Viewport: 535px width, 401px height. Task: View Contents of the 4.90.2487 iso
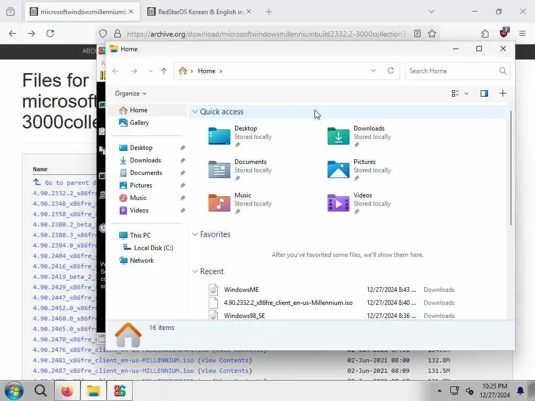coord(225,371)
